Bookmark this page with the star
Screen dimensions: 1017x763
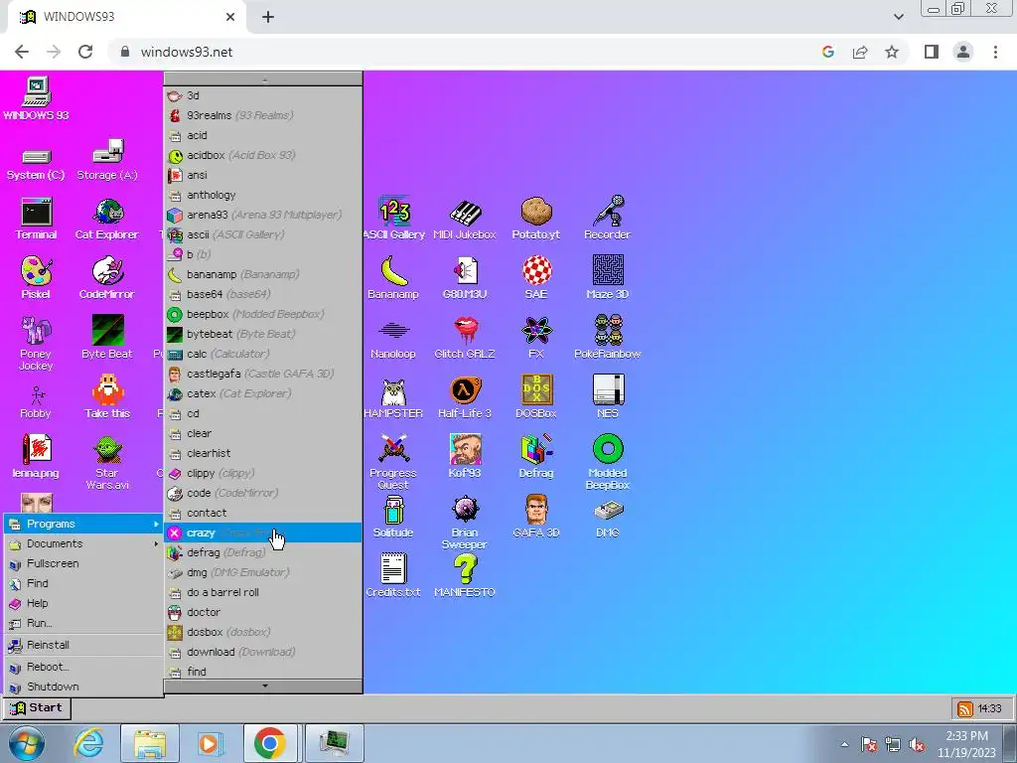click(x=893, y=52)
